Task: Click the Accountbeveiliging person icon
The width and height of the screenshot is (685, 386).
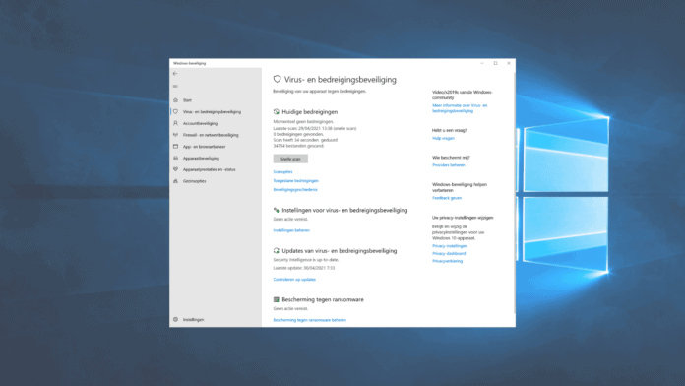Action: (x=175, y=123)
